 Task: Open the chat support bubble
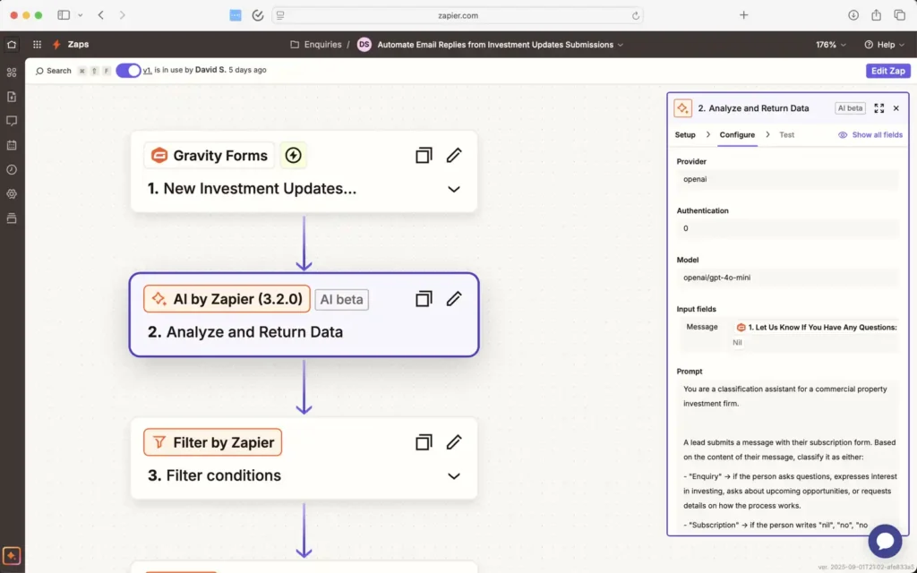pyautogui.click(x=885, y=541)
